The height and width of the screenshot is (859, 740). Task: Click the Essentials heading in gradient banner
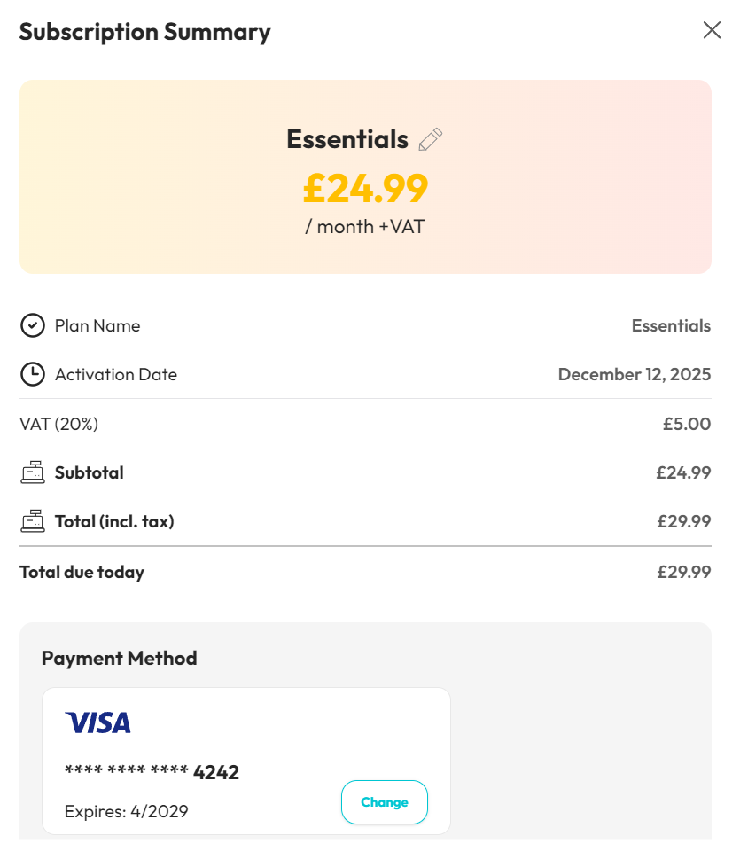[x=347, y=139]
